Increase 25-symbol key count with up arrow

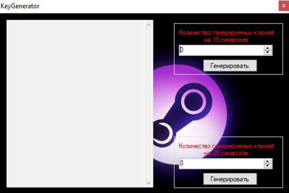(268, 161)
